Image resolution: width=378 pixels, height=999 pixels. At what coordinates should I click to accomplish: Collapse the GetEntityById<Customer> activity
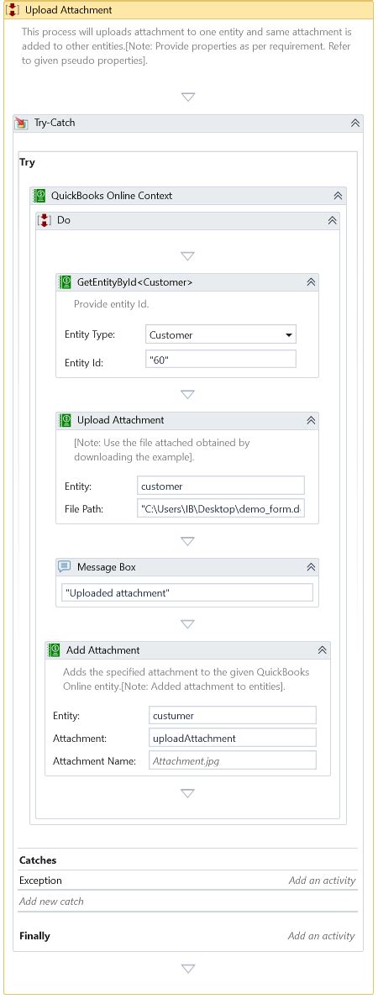click(311, 282)
